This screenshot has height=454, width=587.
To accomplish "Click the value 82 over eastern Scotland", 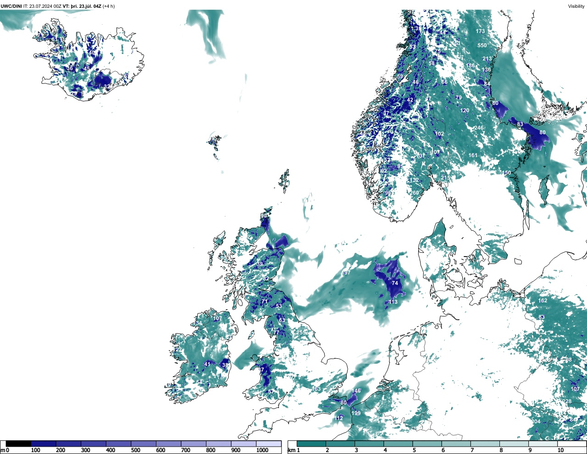I will point(266,279).
